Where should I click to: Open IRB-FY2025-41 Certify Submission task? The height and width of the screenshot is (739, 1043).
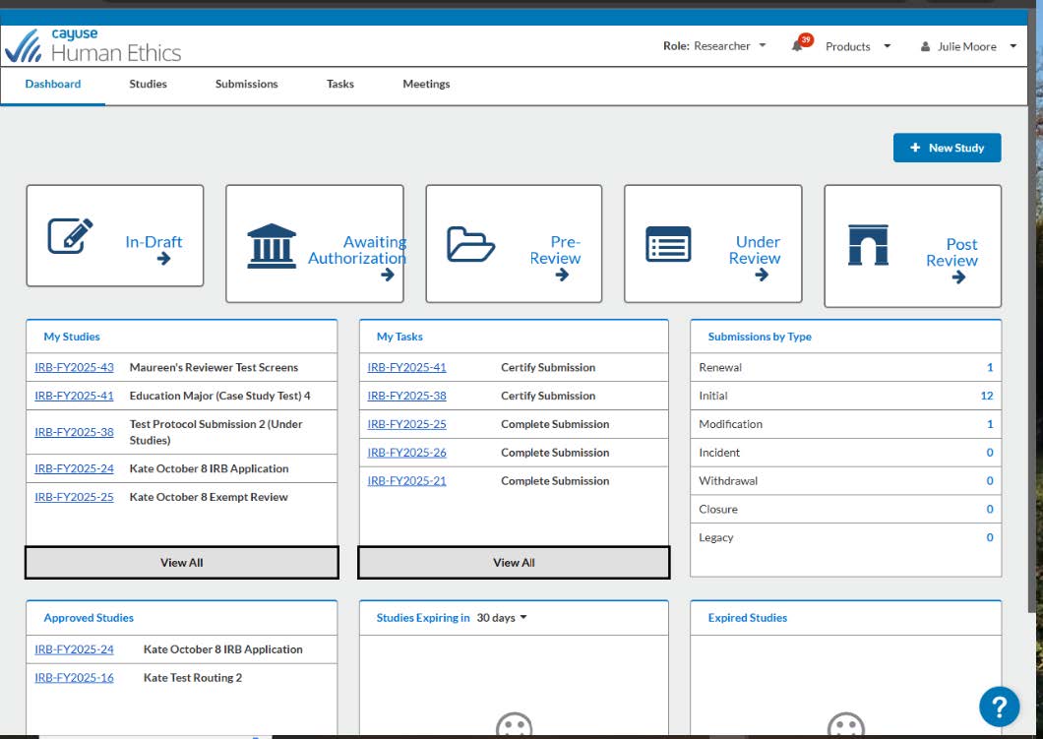tap(407, 367)
